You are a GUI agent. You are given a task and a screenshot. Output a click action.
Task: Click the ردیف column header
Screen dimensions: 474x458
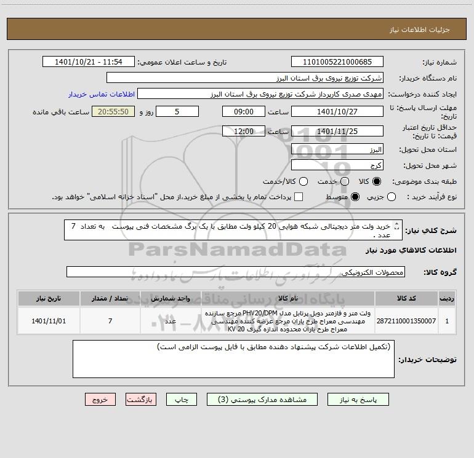pos(447,298)
